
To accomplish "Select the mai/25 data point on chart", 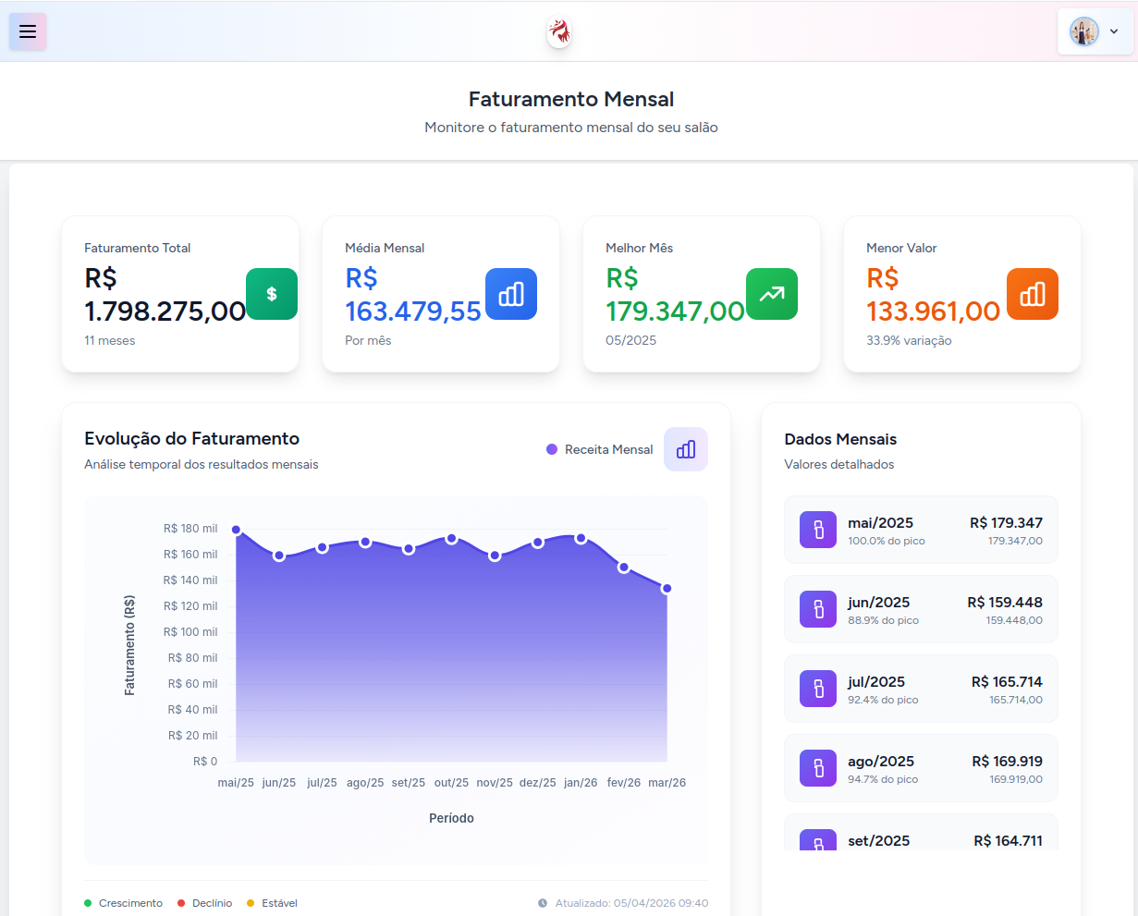I will coord(236,530).
